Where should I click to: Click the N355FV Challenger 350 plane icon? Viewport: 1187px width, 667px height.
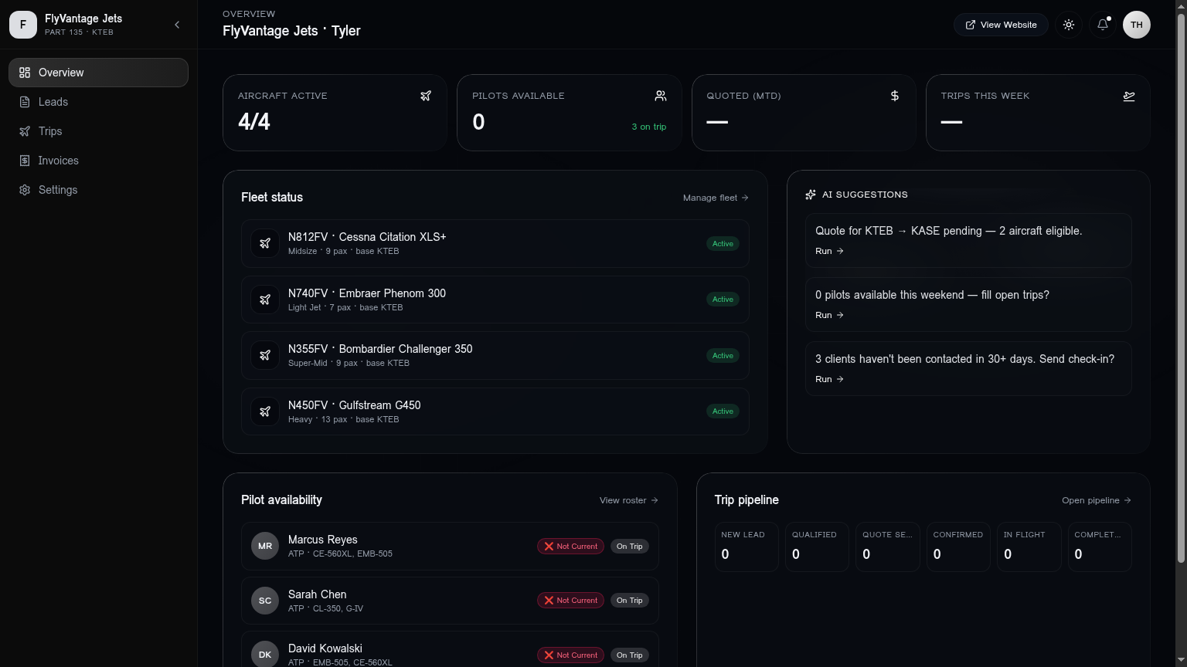pyautogui.click(x=265, y=355)
